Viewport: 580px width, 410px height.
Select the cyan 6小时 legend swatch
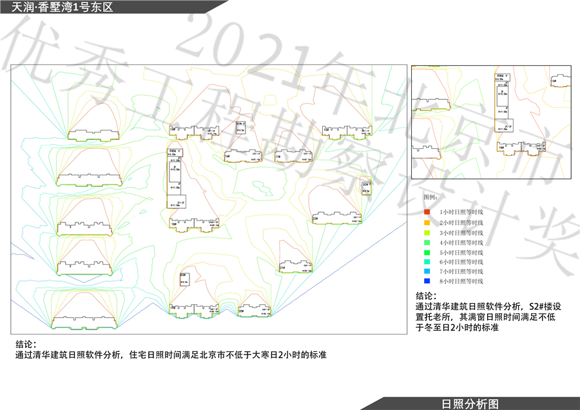426,262
